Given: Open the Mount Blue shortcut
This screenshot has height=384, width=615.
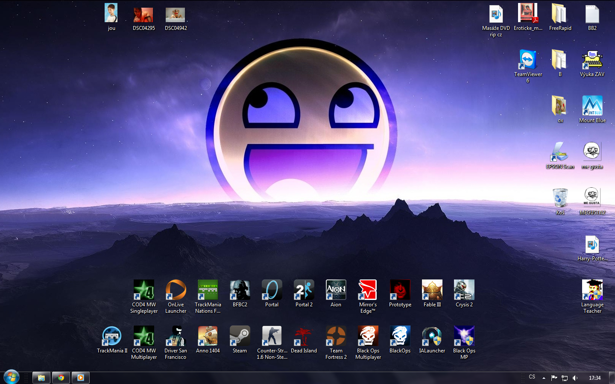Looking at the screenshot, I should click(592, 109).
